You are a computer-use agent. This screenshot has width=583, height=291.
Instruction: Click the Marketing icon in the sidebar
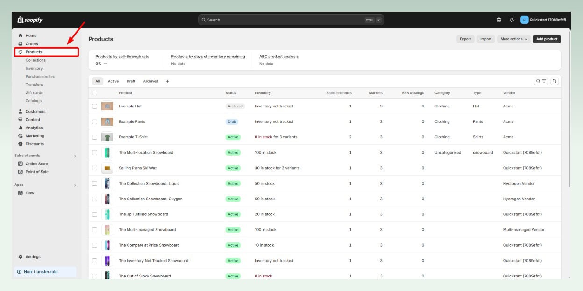(20, 136)
